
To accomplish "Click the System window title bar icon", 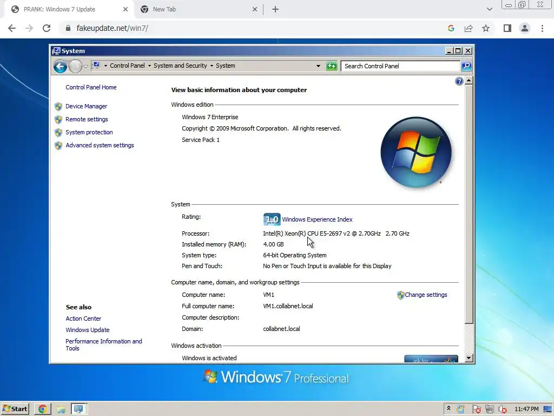I will coord(56,51).
